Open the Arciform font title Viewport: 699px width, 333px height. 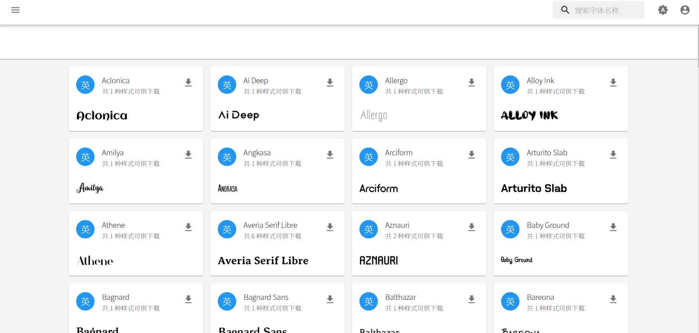[398, 153]
